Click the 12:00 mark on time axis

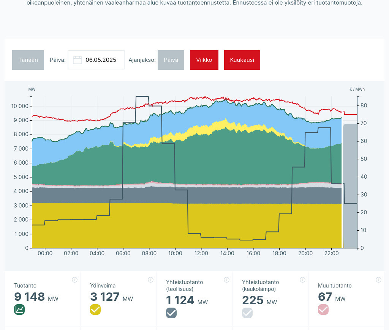(201, 253)
